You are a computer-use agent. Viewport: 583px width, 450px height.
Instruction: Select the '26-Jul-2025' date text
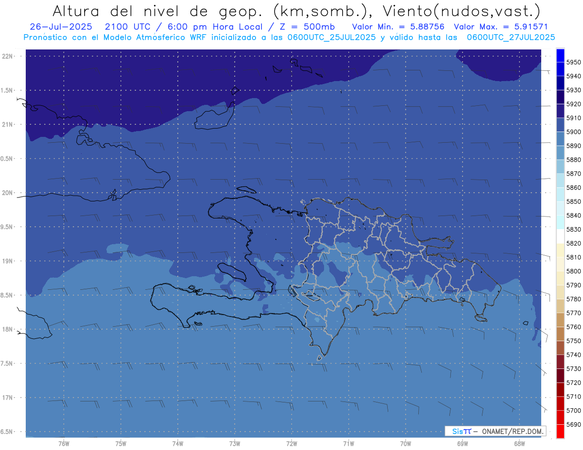pyautogui.click(x=60, y=27)
